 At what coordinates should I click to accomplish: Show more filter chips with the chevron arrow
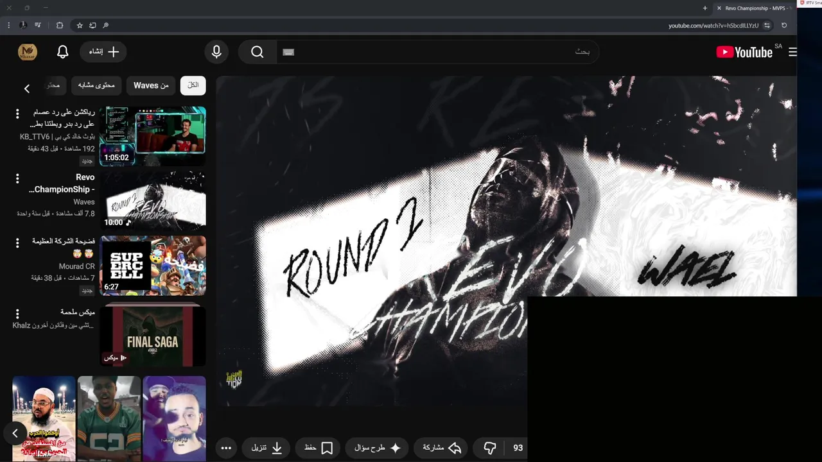(26, 89)
